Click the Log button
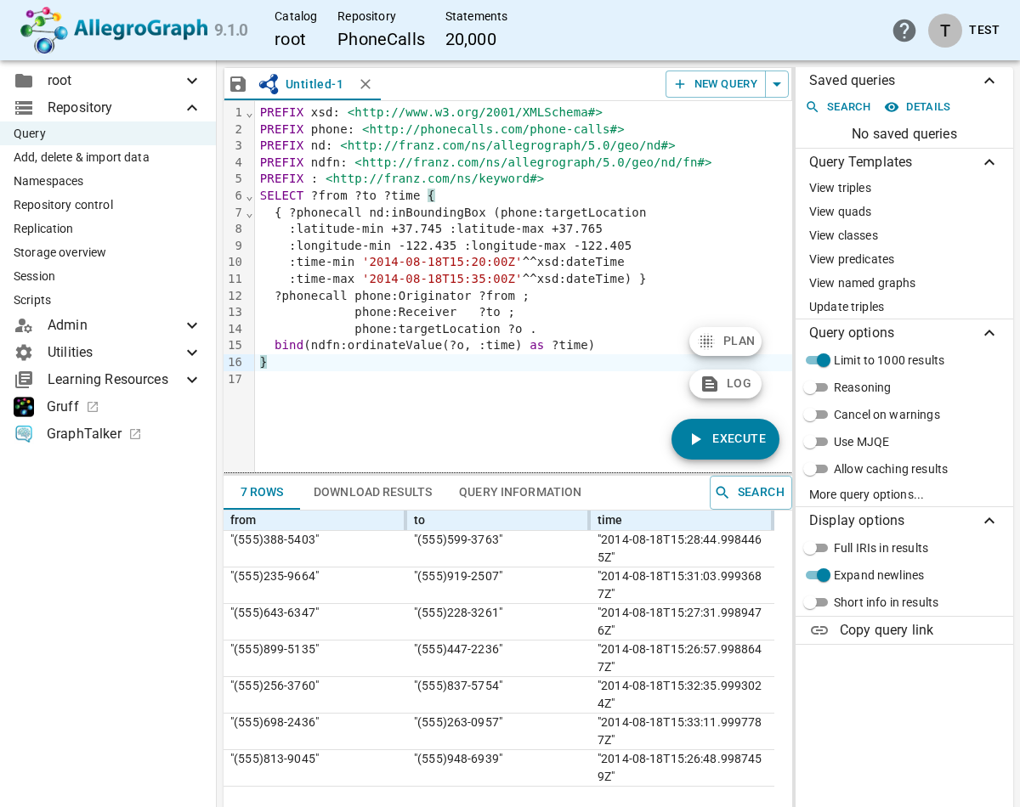The width and height of the screenshot is (1020, 807). [725, 384]
